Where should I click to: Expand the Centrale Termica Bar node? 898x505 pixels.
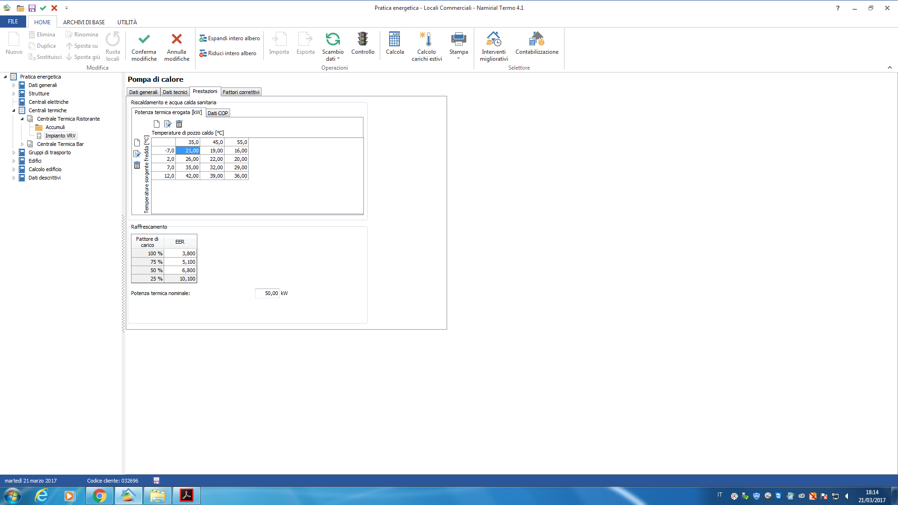[22, 144]
